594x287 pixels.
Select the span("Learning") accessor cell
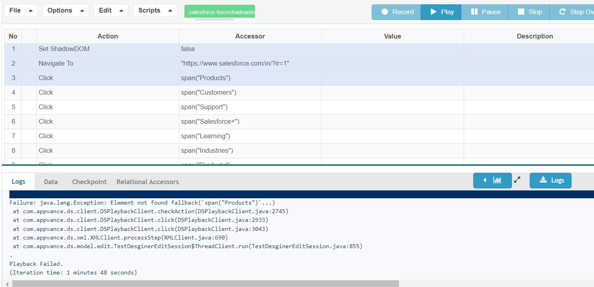250,136
